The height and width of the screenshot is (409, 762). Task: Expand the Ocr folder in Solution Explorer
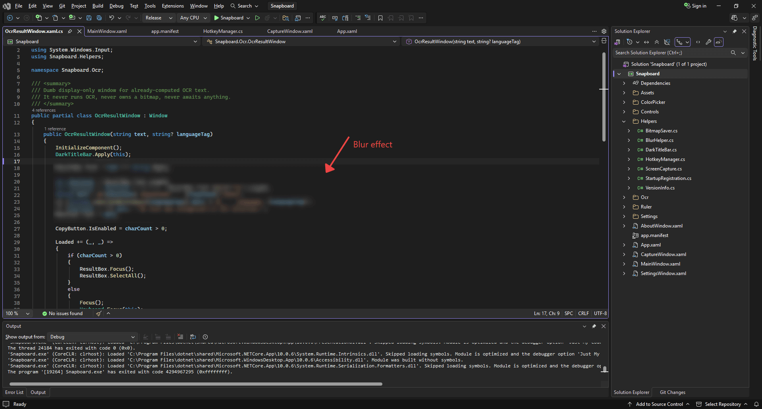pyautogui.click(x=624, y=197)
